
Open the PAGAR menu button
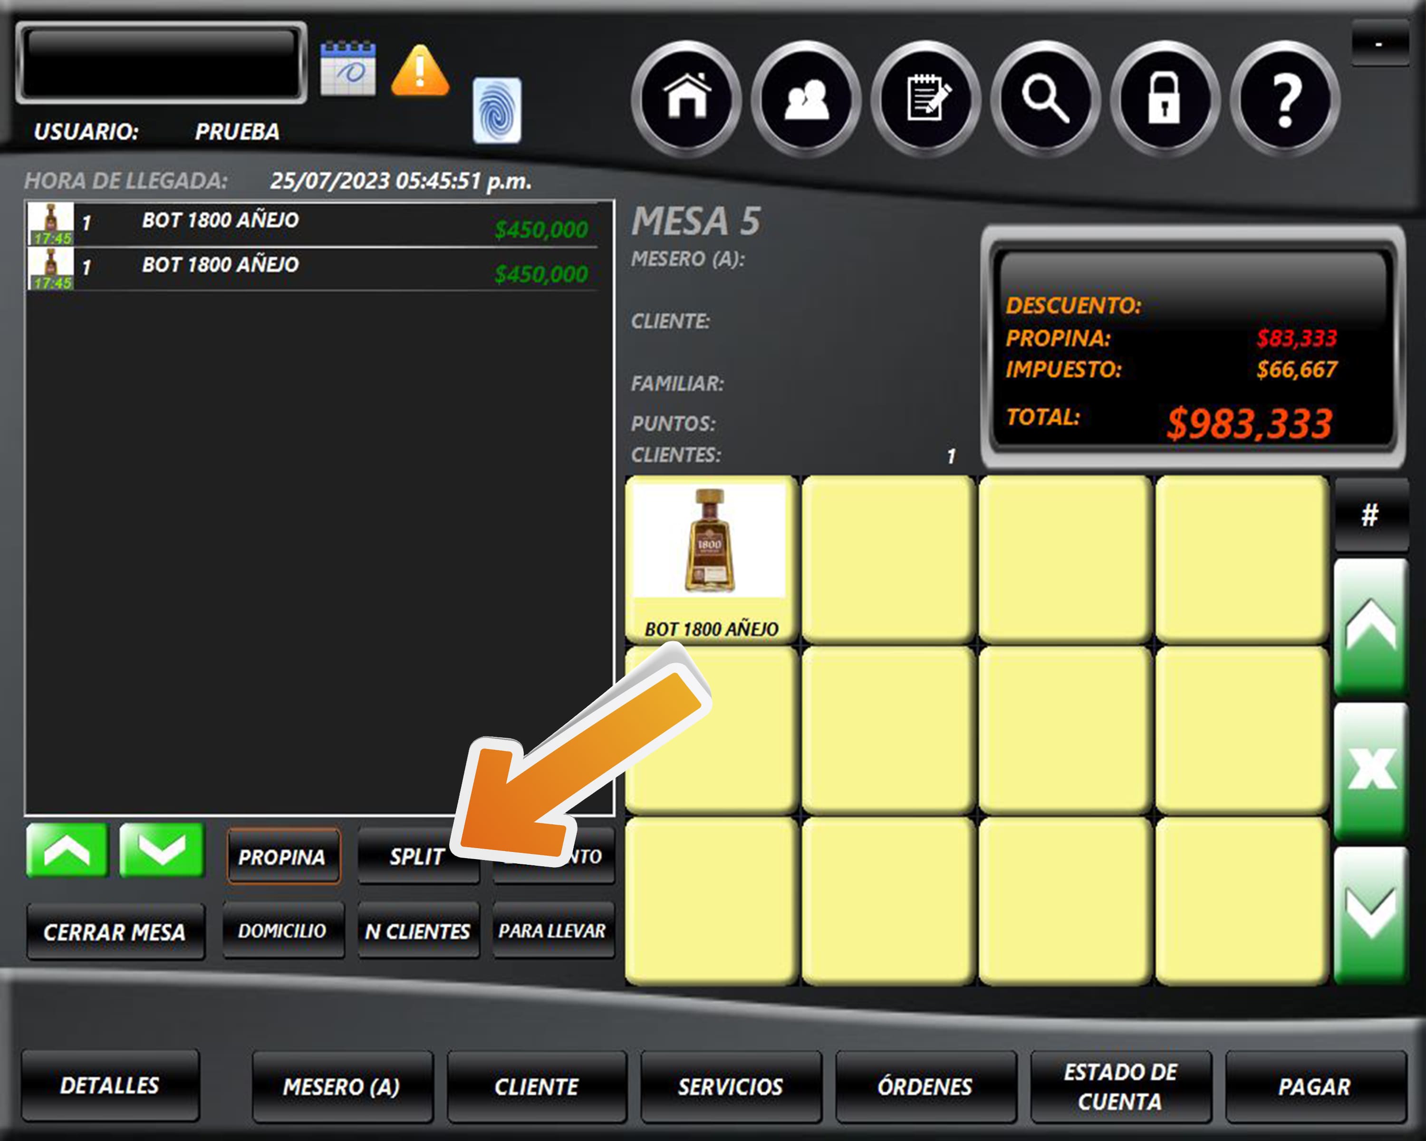coord(1315,1086)
